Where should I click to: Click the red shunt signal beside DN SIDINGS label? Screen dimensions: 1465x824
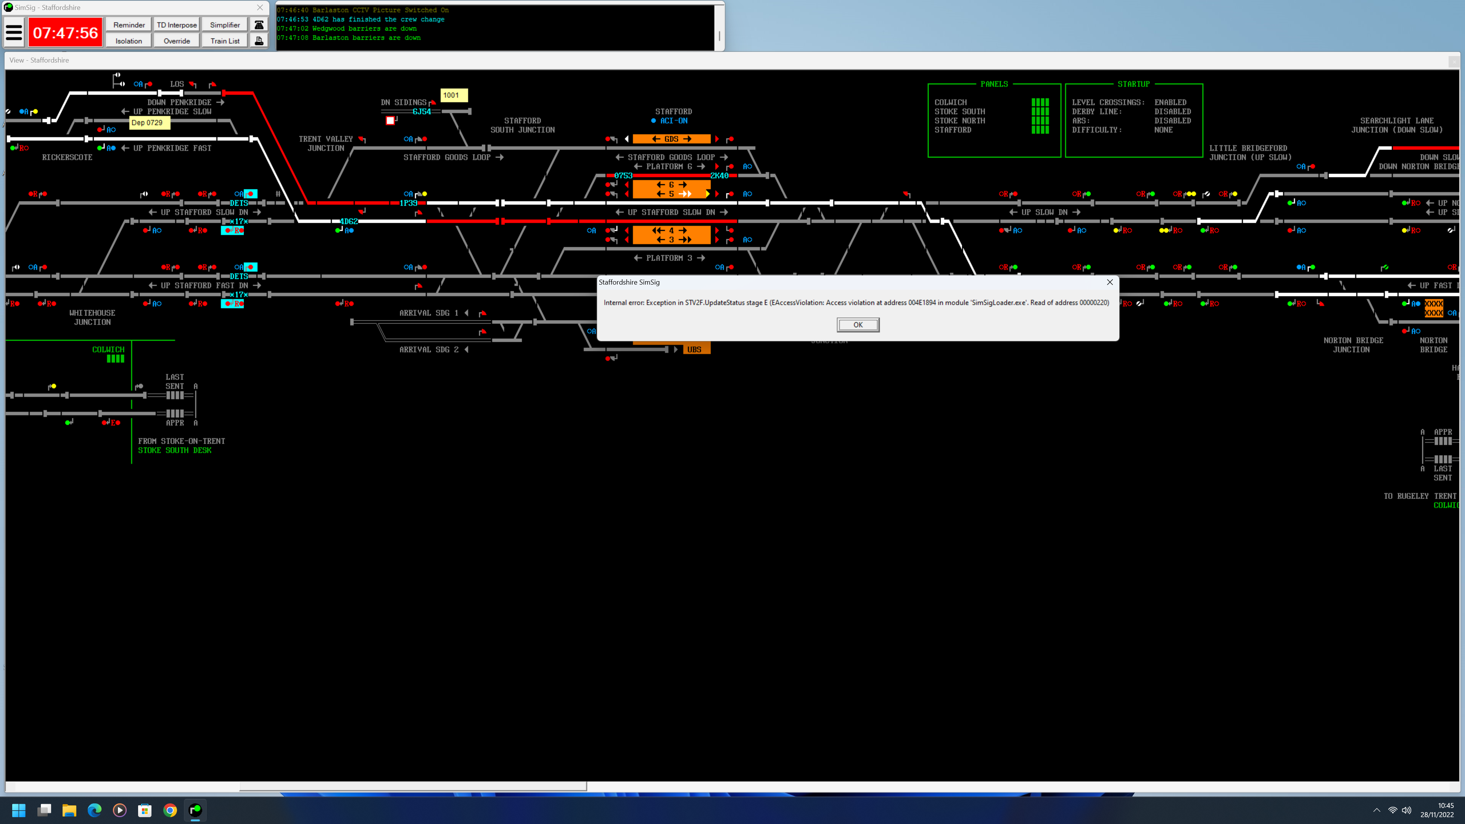point(433,102)
